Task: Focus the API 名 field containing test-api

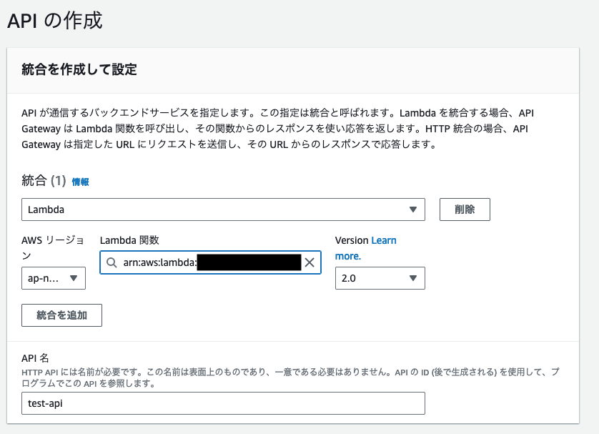Action: [223, 403]
